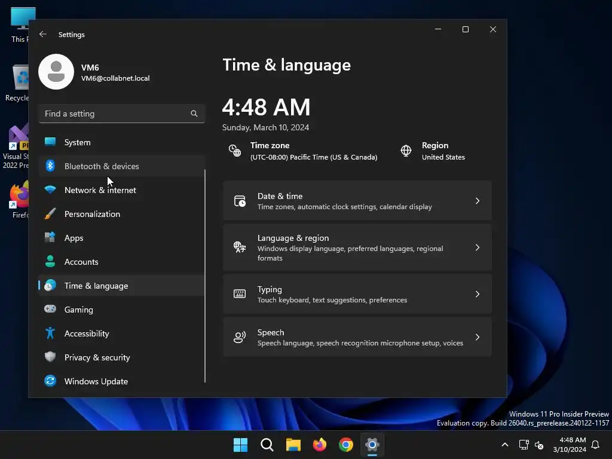Screen dimensions: 612x459
Task: Open taskbar clock showing 4:48 AM
Action: click(x=570, y=445)
